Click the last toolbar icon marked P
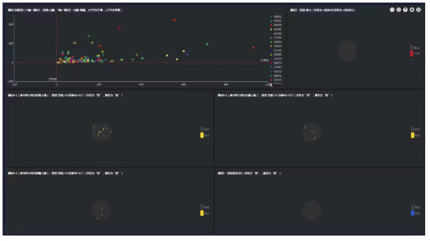The width and height of the screenshot is (430, 241). [418, 10]
